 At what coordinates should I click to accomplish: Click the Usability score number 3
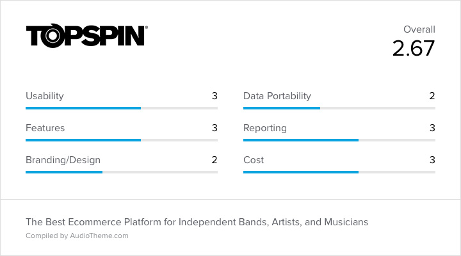click(214, 96)
